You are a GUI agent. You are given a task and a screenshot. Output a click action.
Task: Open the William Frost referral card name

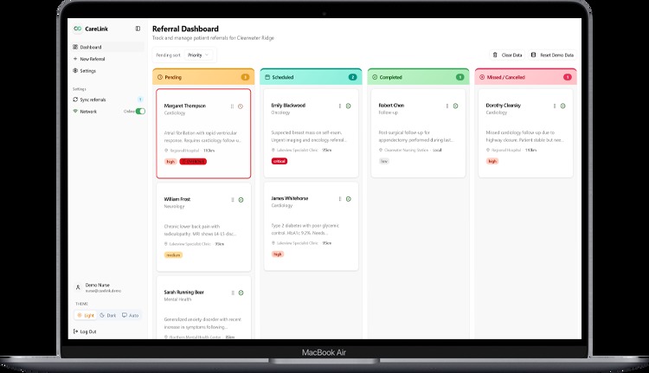click(x=177, y=199)
